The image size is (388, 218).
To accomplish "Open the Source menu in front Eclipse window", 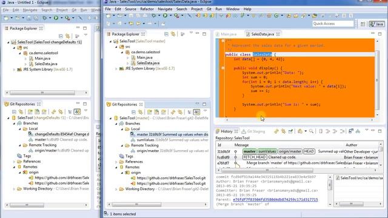I will click(x=130, y=9).
